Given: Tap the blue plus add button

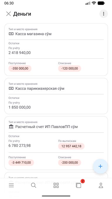Looking at the screenshot, I should (101, 166).
